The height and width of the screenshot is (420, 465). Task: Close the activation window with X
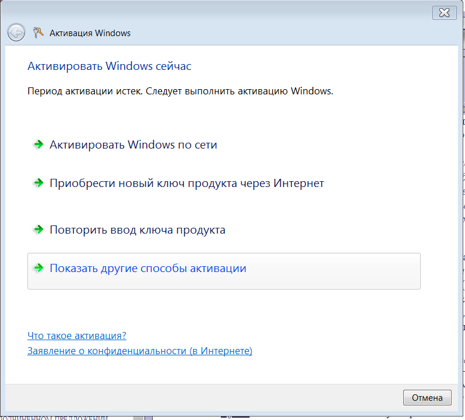coord(444,13)
